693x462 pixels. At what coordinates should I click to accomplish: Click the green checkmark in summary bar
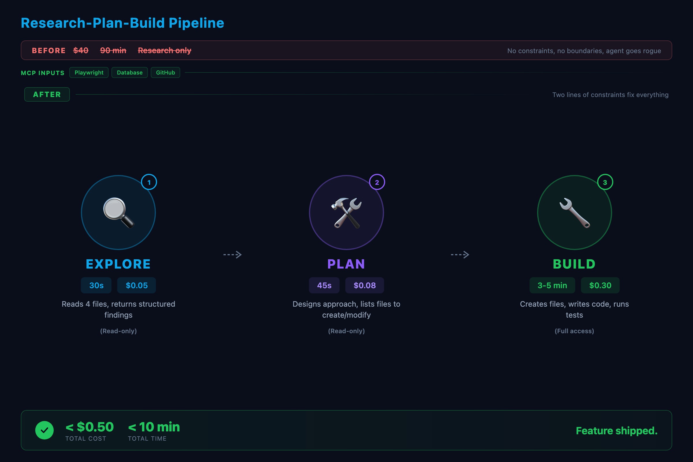pyautogui.click(x=44, y=430)
